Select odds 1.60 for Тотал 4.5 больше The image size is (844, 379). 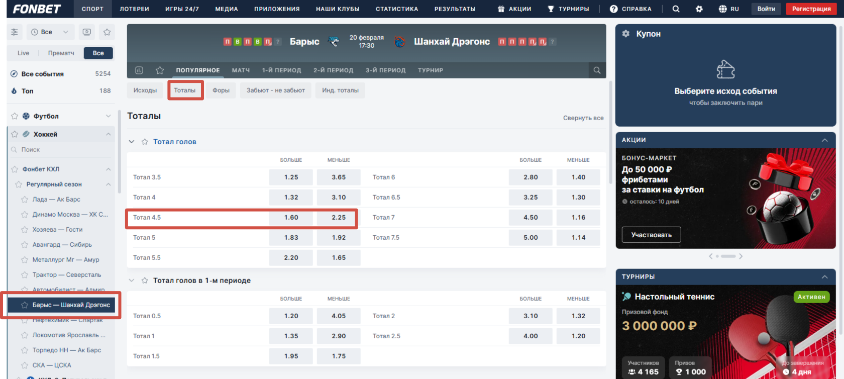point(291,218)
